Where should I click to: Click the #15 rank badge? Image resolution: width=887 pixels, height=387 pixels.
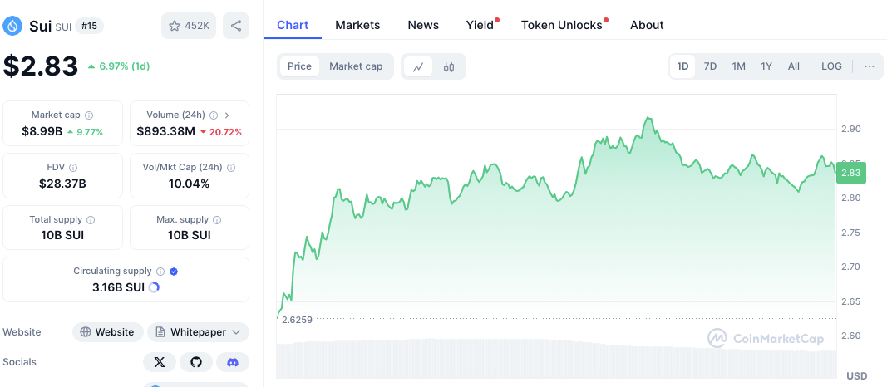(x=89, y=26)
